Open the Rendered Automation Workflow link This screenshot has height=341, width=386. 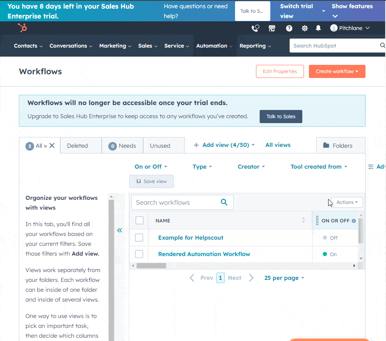tap(204, 254)
